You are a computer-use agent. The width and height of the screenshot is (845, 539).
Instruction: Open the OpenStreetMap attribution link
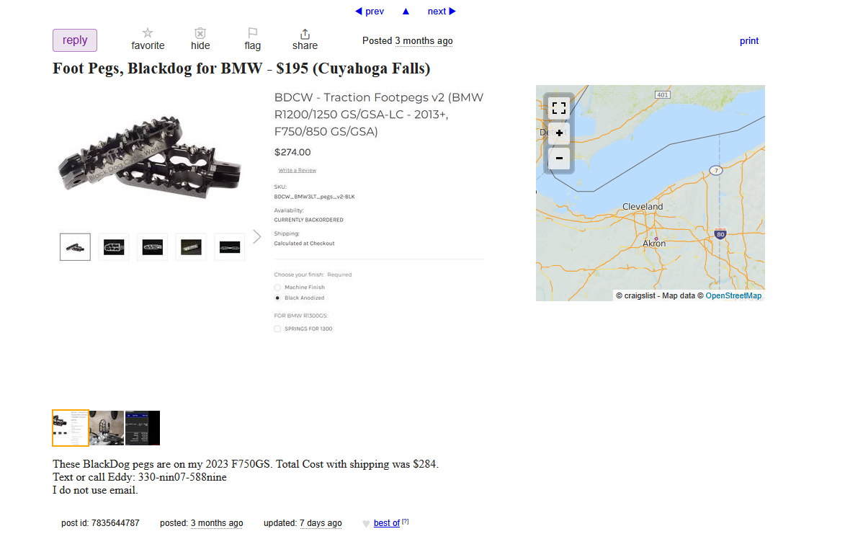coord(733,296)
